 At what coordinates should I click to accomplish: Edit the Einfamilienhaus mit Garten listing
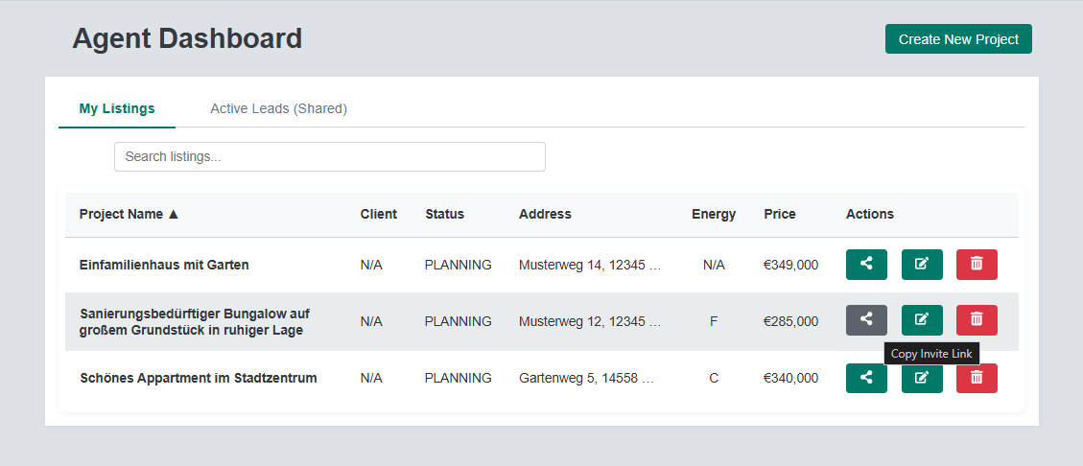click(x=922, y=265)
